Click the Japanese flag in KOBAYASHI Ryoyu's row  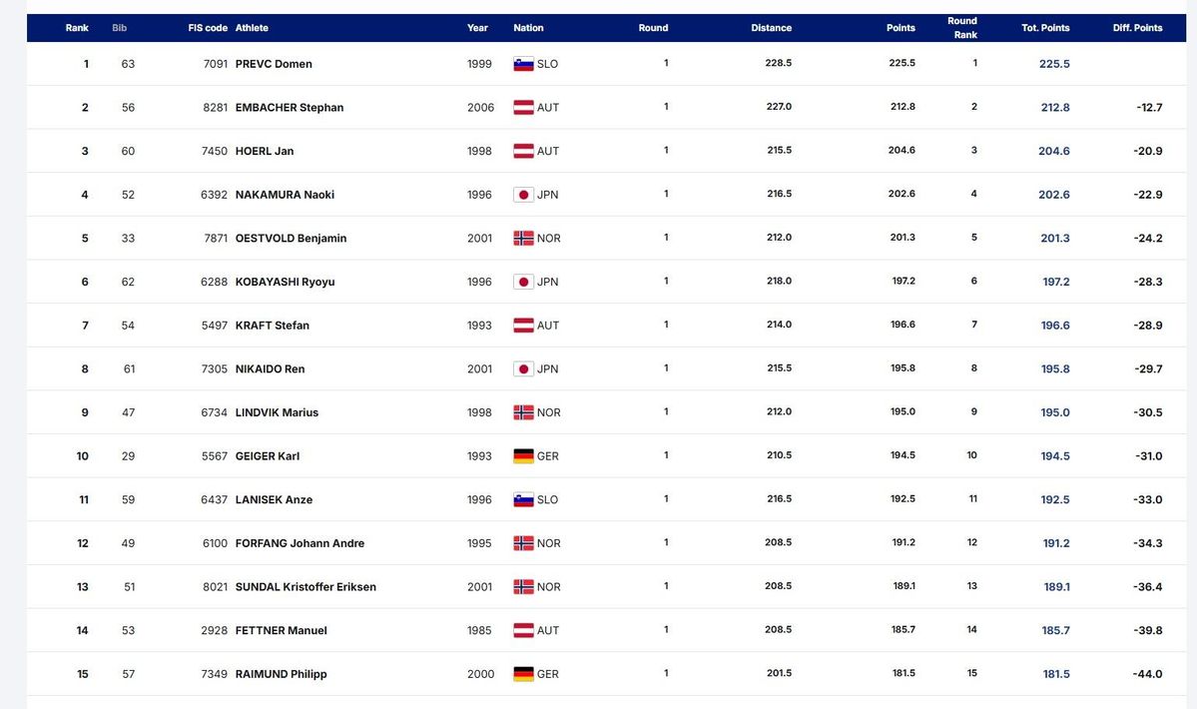[x=523, y=282]
